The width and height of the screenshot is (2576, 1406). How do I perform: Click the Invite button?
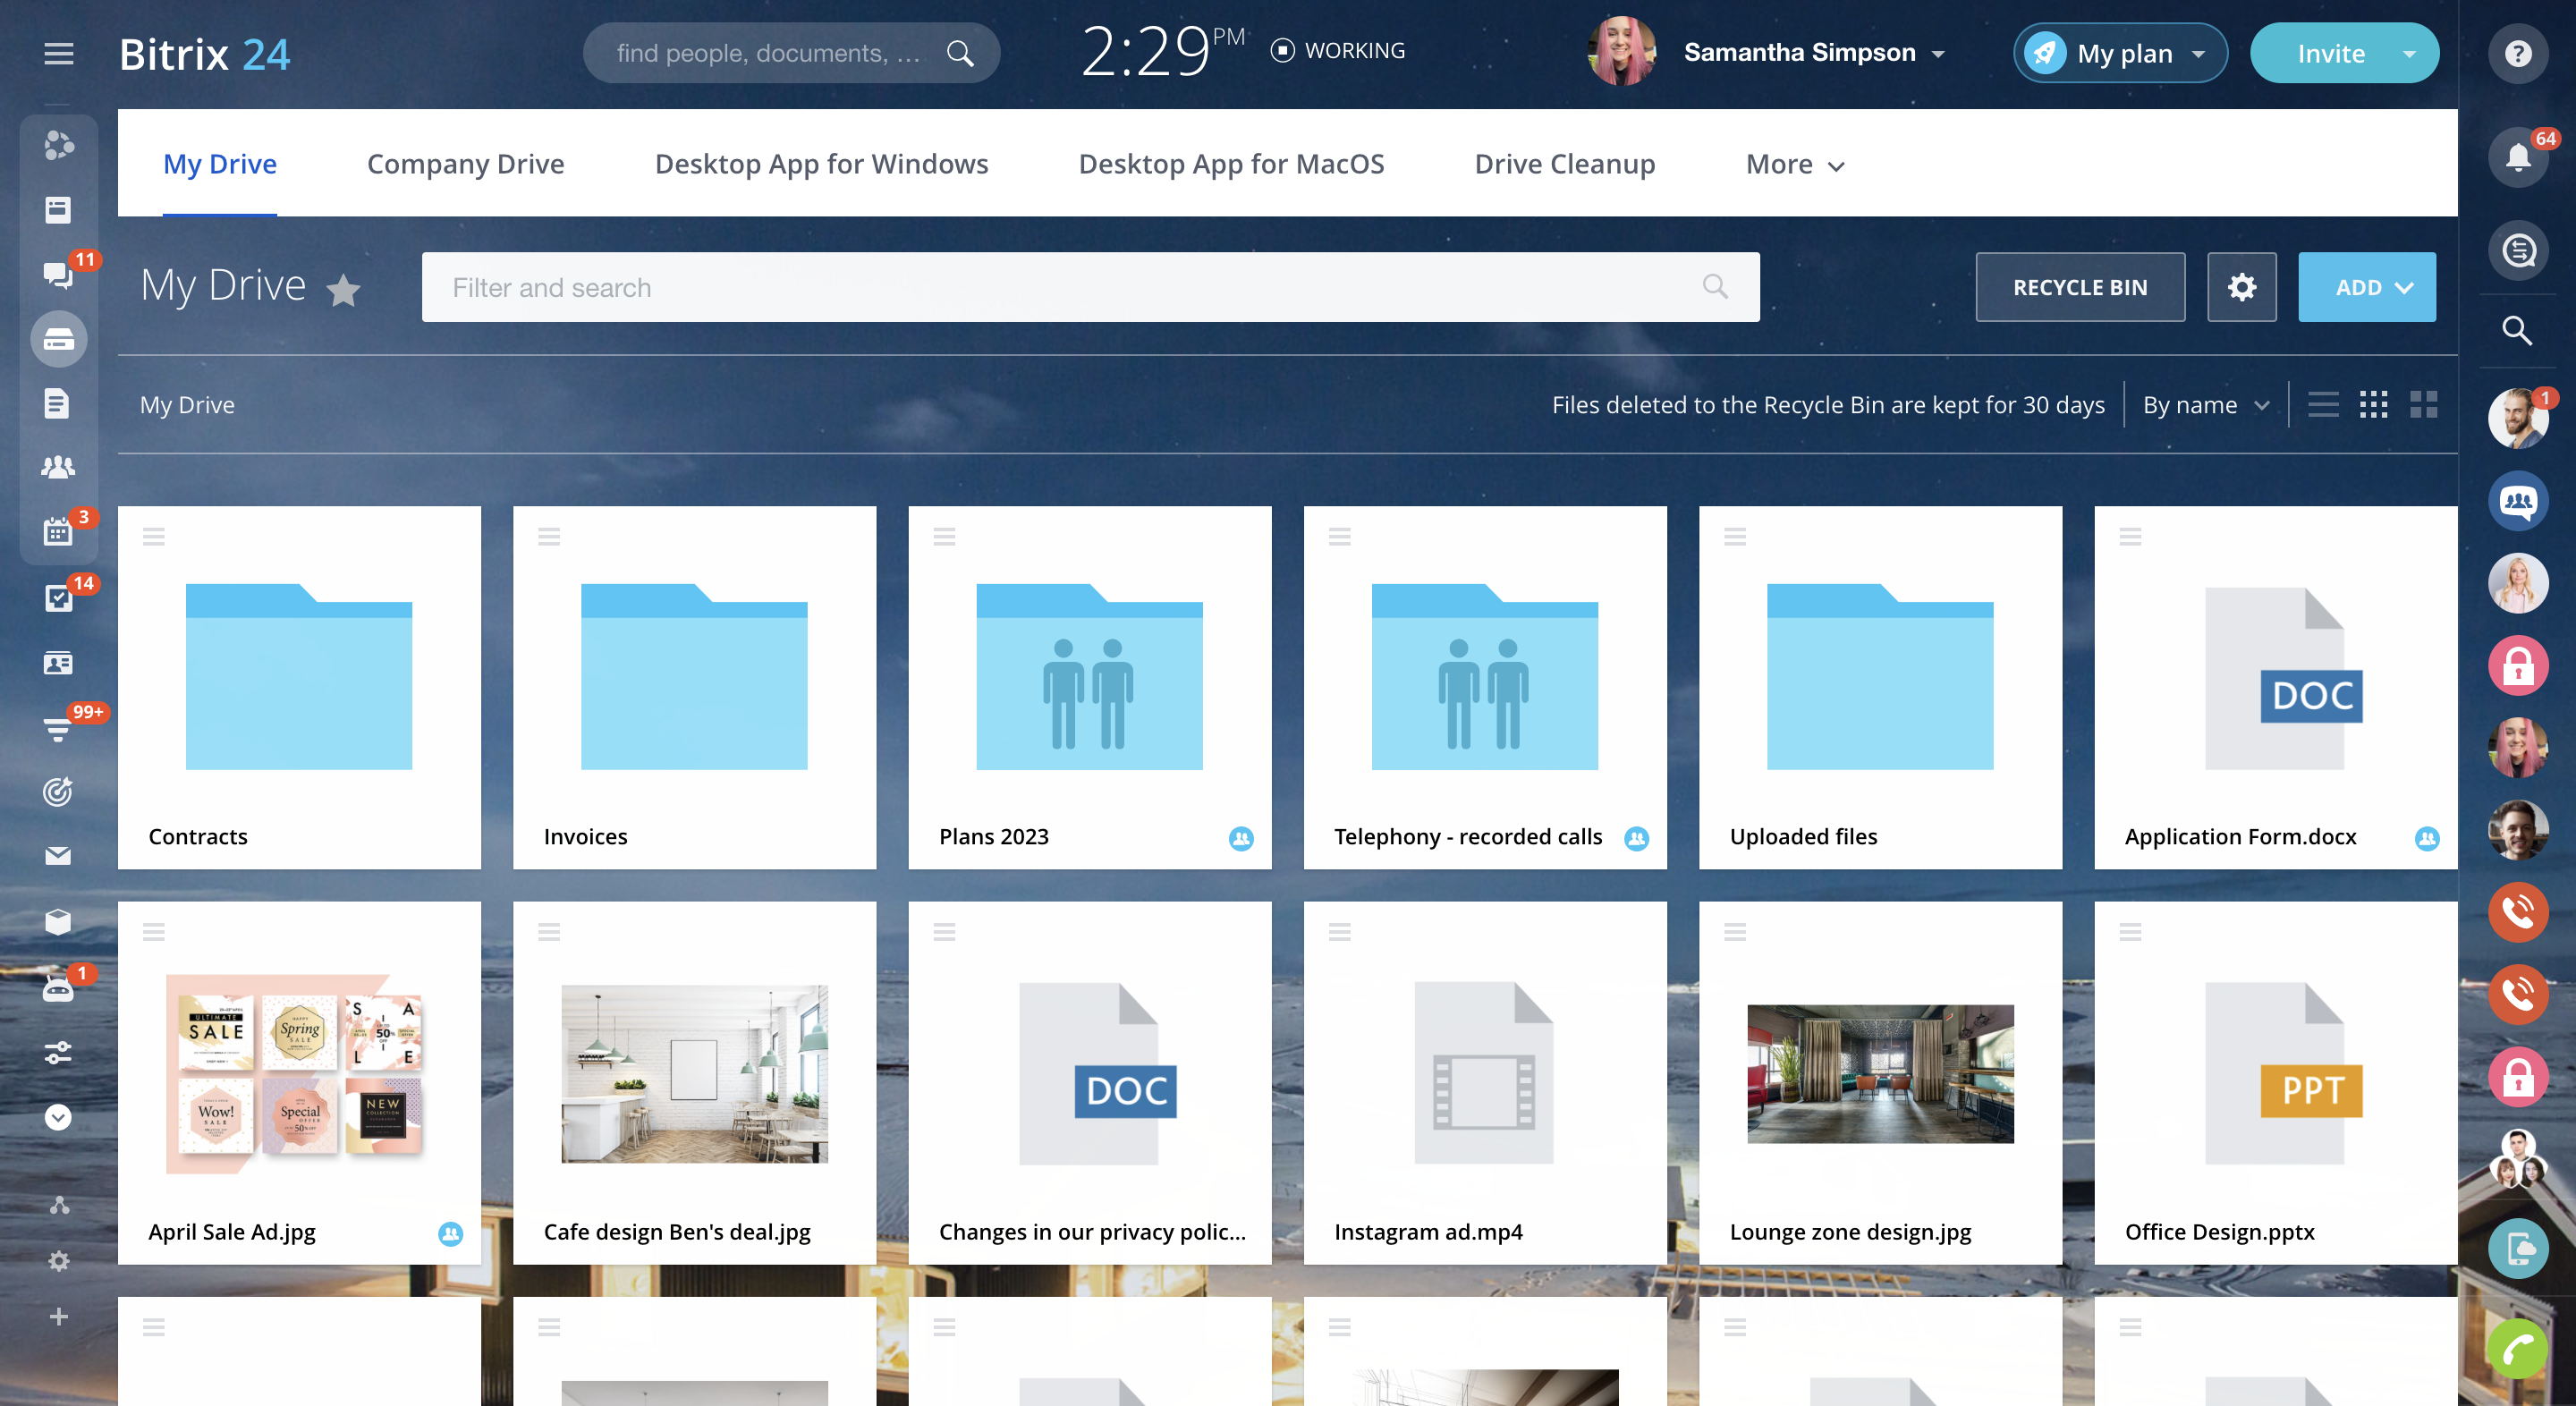(2330, 53)
